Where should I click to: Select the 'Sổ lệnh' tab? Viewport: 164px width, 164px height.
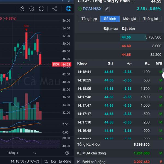pyautogui.click(x=110, y=19)
